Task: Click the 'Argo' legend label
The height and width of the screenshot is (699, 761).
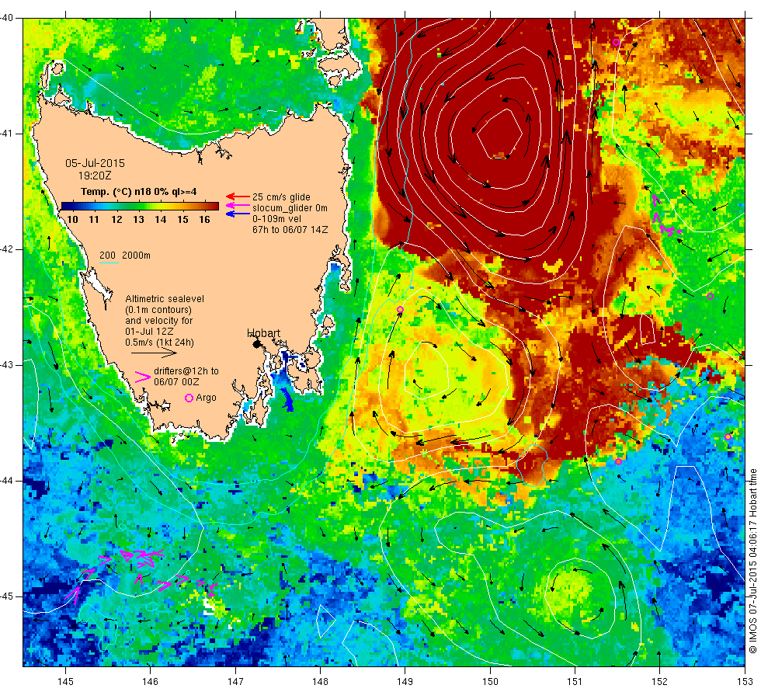Action: pyautogui.click(x=207, y=398)
